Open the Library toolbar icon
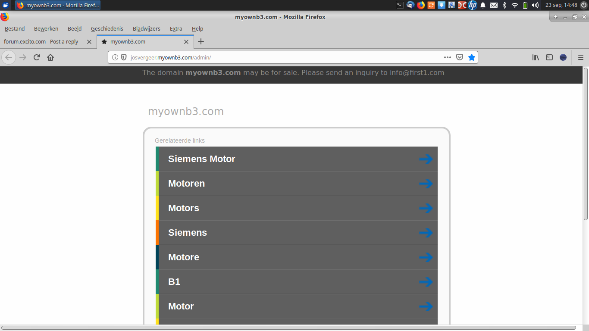Image resolution: width=589 pixels, height=331 pixels. [536, 57]
